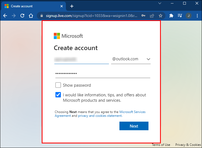Screen dimensions: 202x148
Task: Share this page using the share icon
Action: point(152,16)
